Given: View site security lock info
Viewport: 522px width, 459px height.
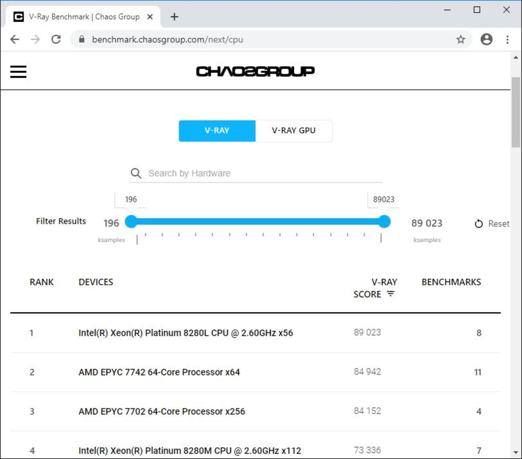Looking at the screenshot, I should click(82, 39).
